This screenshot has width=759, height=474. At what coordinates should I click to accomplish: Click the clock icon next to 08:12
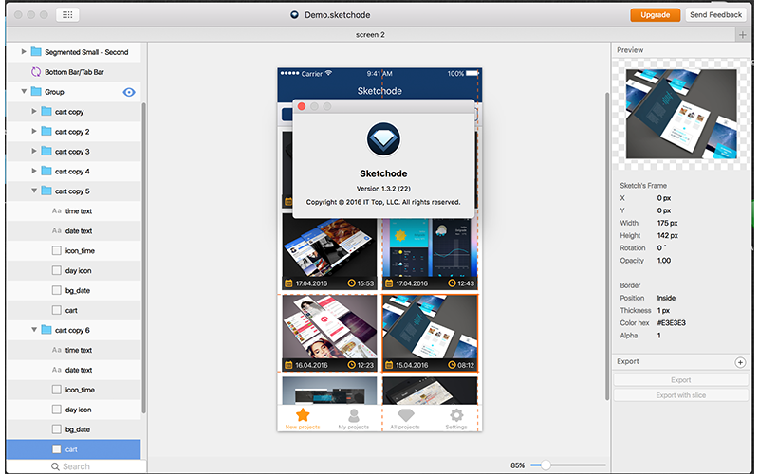pyautogui.click(x=452, y=365)
